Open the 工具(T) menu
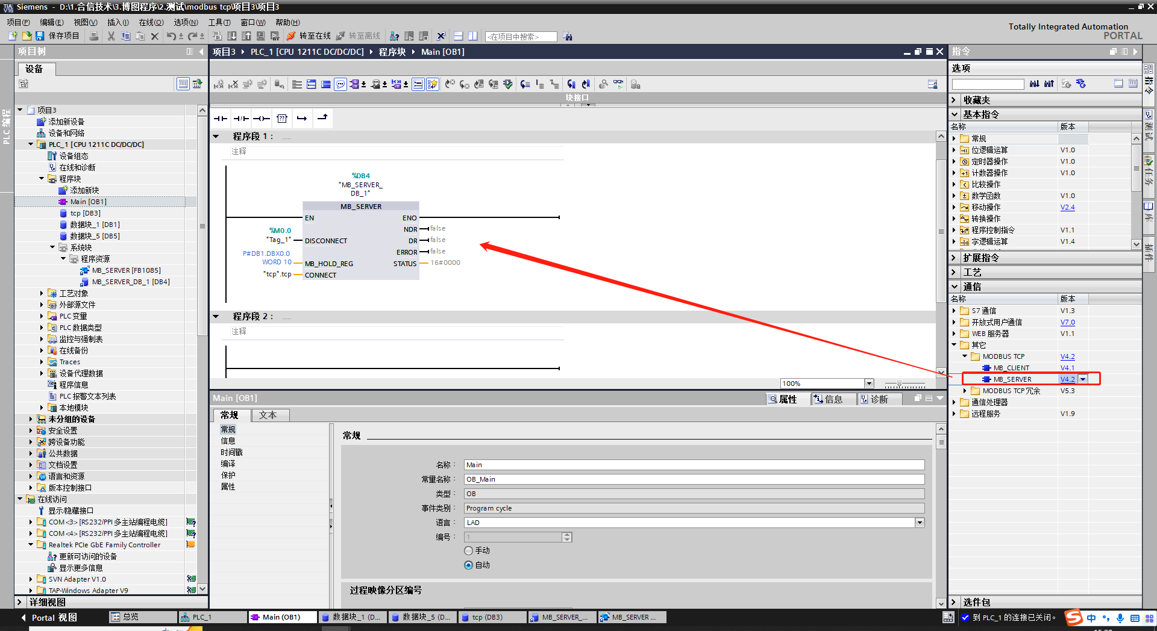The image size is (1157, 631). tap(219, 22)
